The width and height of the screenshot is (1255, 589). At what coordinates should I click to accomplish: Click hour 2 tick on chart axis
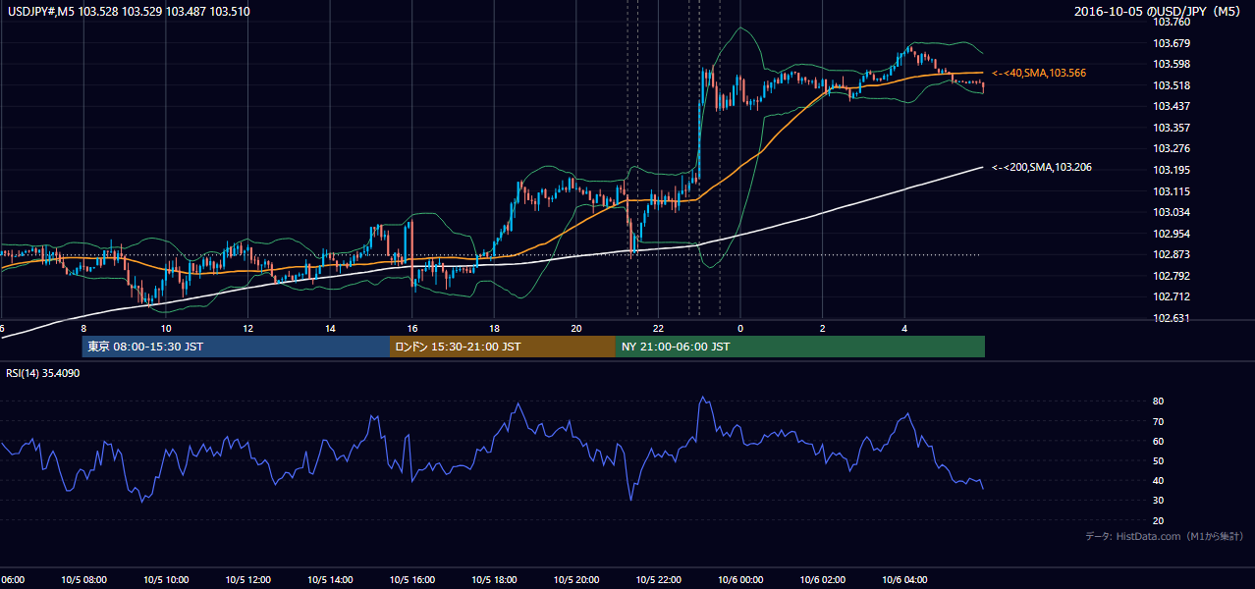822,328
